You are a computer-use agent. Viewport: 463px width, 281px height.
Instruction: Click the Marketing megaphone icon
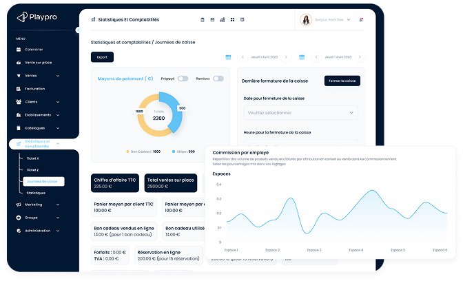19,205
